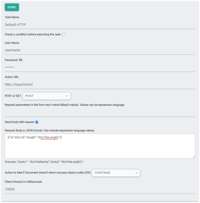This screenshot has width=200, height=203.
Task: Toggle password visibility eye icon
Action: pyautogui.click(x=20, y=60)
